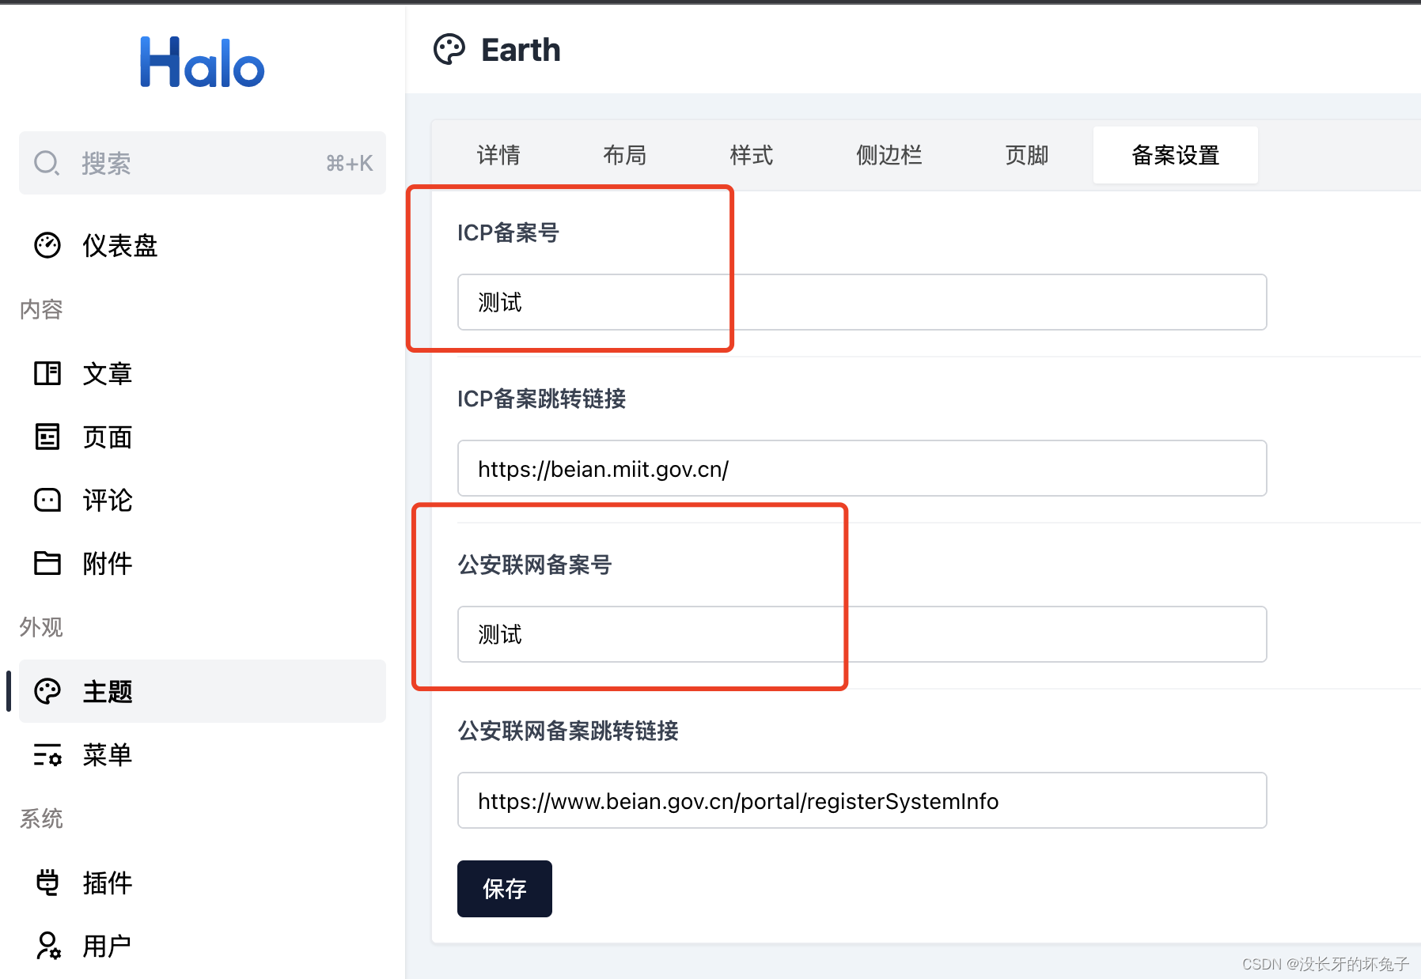Click the 用户 user settings icon
1421x979 pixels.
(48, 946)
